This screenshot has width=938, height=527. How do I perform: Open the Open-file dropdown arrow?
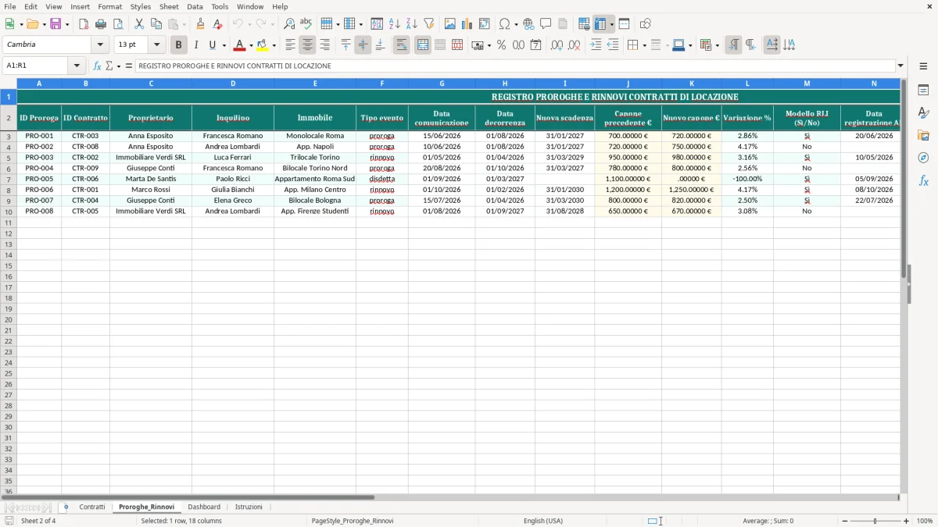(x=44, y=24)
